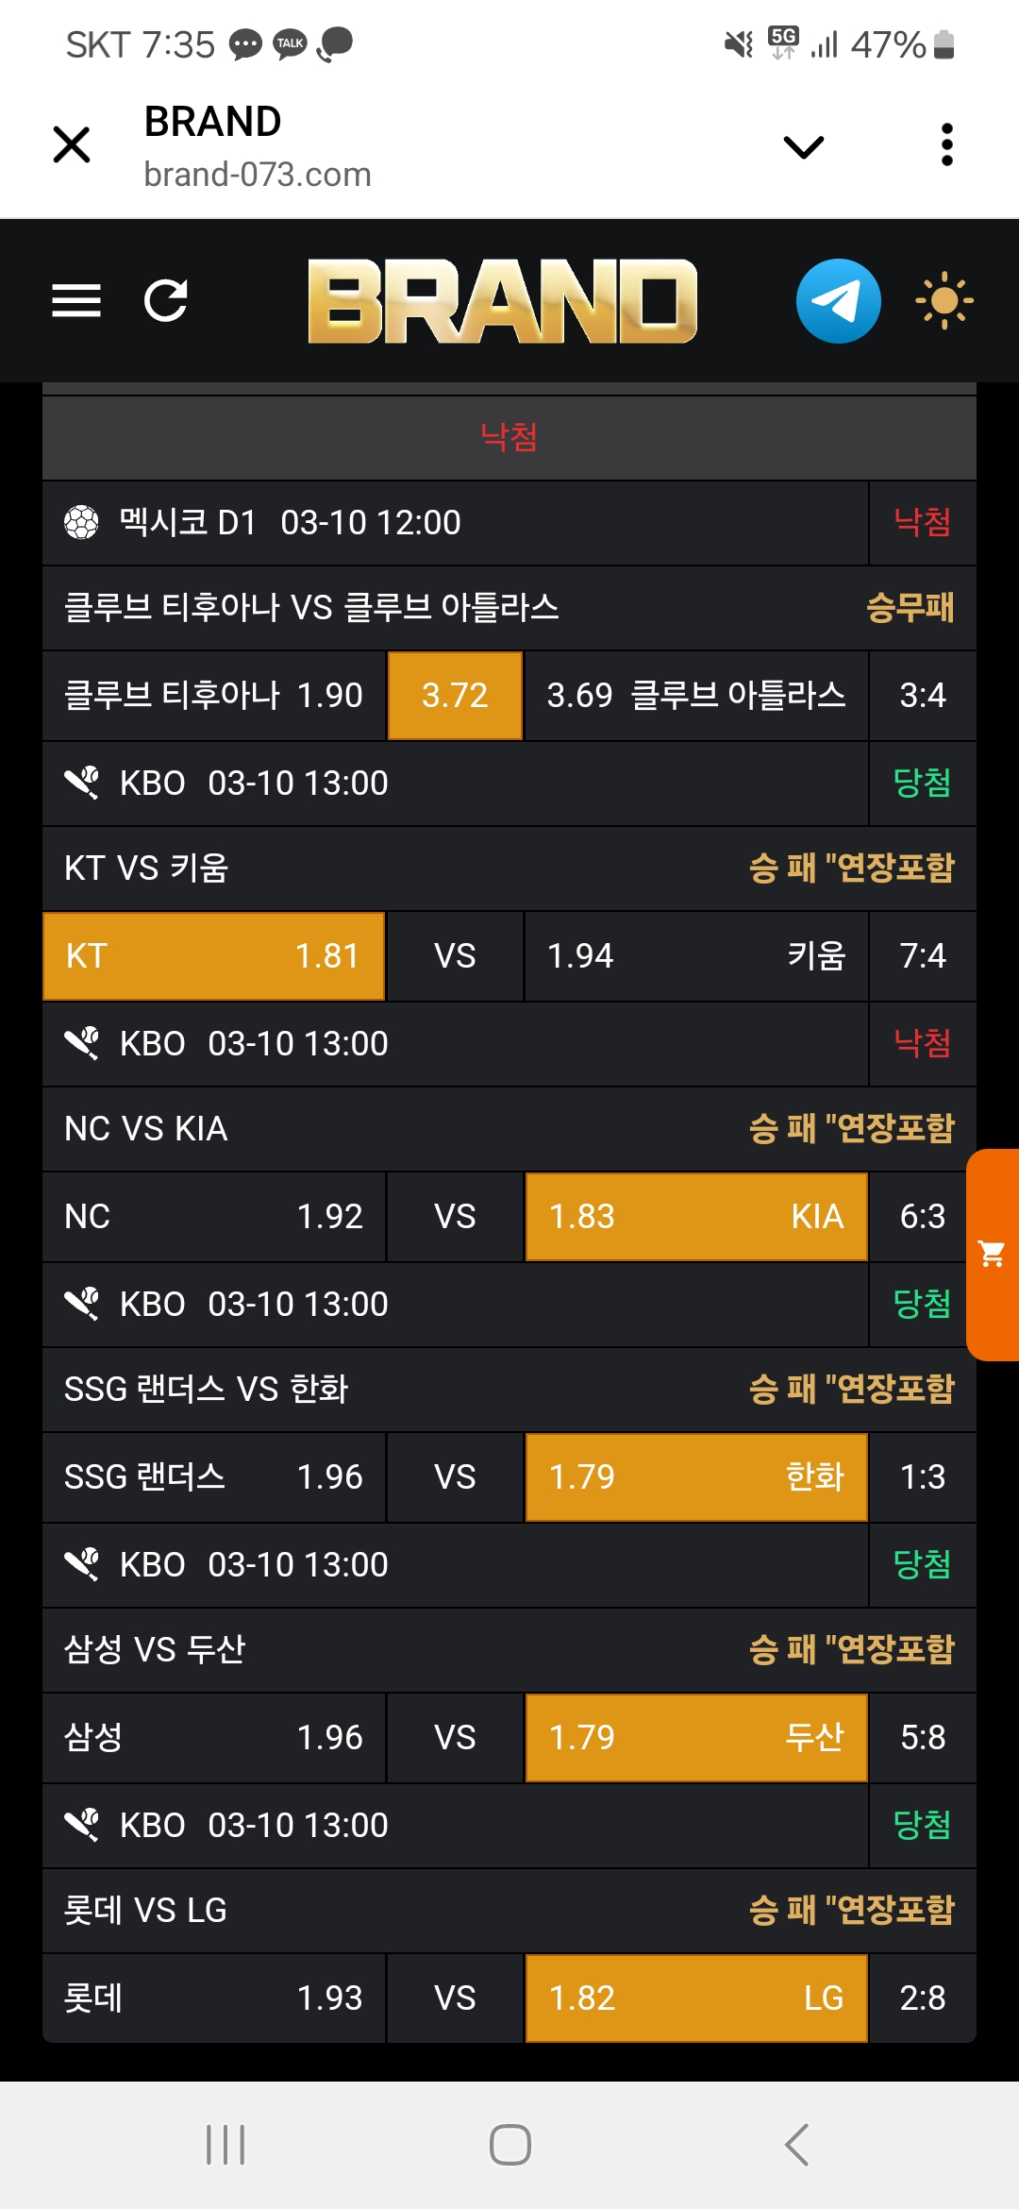Open the hamburger menu

[x=76, y=301]
